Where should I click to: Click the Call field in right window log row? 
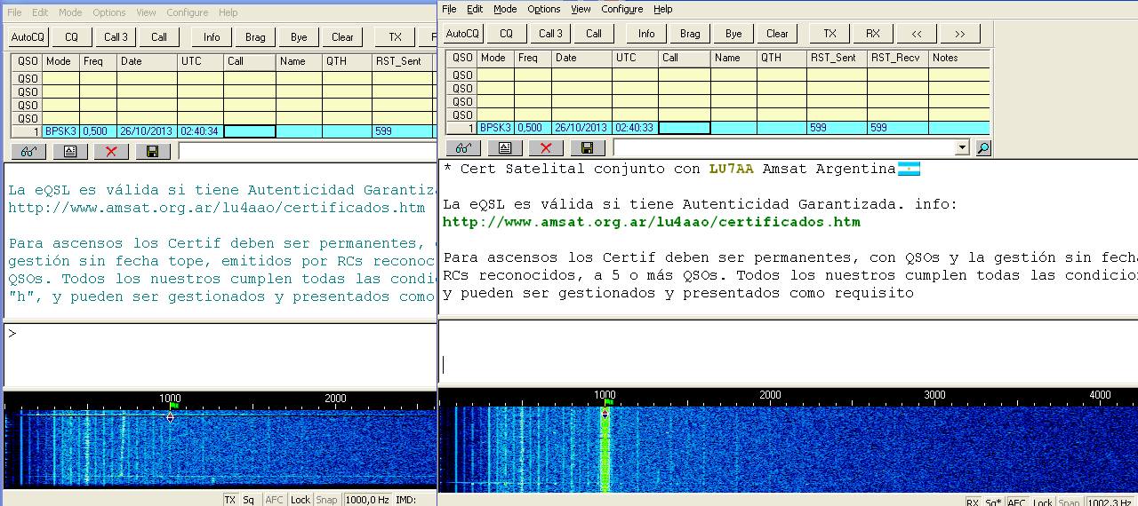click(x=685, y=128)
